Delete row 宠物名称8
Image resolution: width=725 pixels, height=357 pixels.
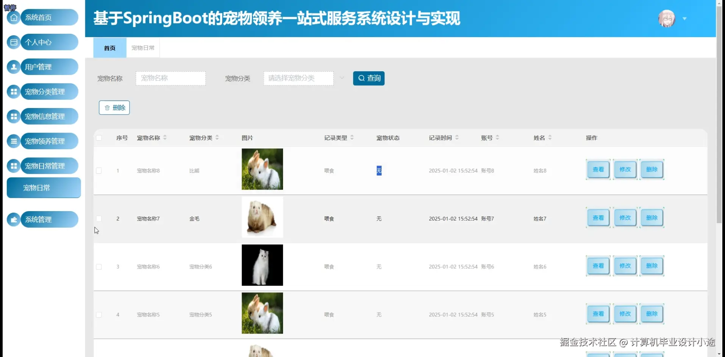pyautogui.click(x=652, y=169)
